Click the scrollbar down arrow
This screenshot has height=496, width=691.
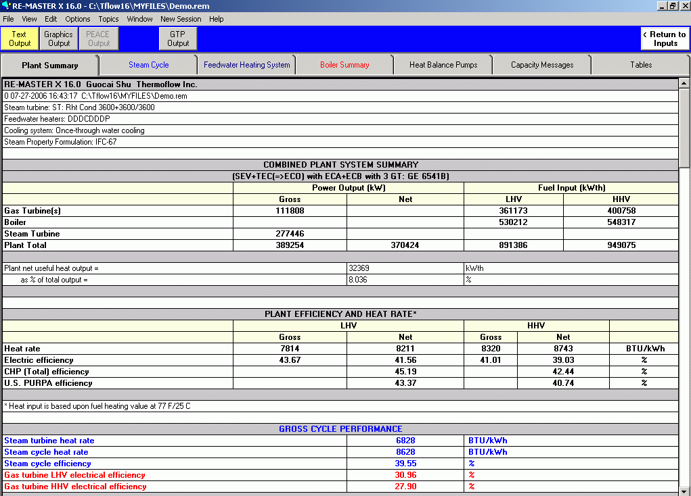pos(684,491)
